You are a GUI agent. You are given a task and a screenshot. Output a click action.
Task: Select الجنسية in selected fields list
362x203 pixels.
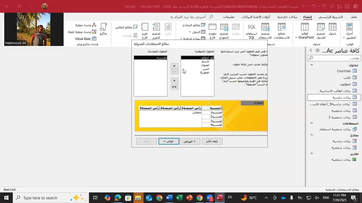pos(150,58)
